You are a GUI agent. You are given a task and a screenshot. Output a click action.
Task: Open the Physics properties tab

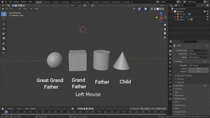170,83
